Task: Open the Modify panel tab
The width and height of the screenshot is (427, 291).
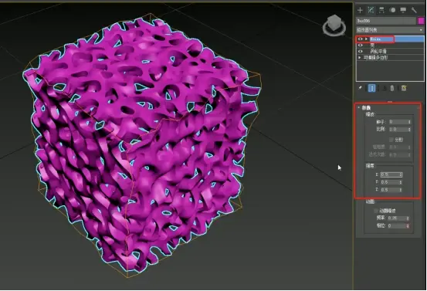Action: [x=371, y=10]
